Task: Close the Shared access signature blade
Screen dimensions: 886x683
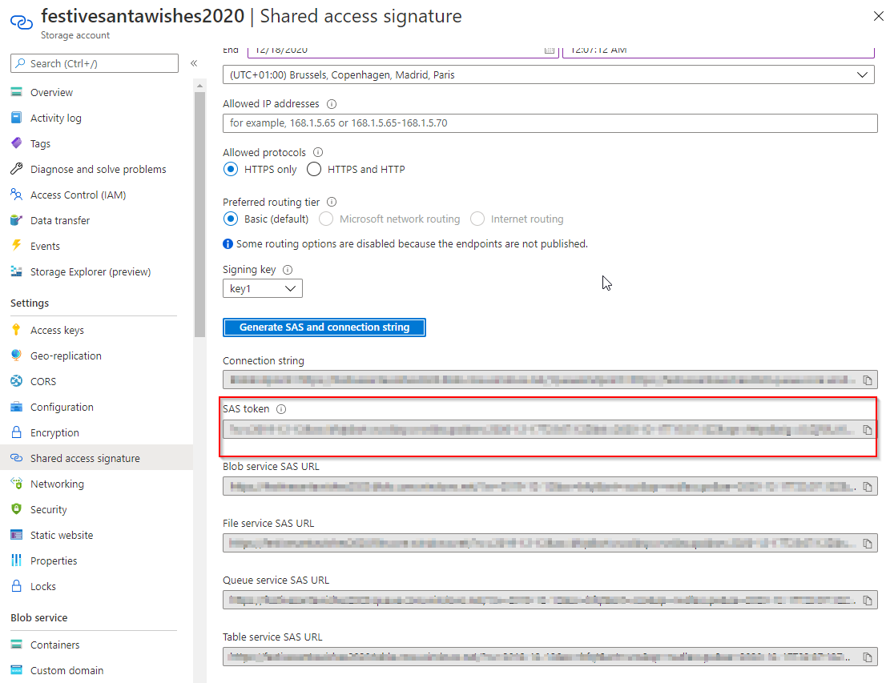Action: [878, 16]
